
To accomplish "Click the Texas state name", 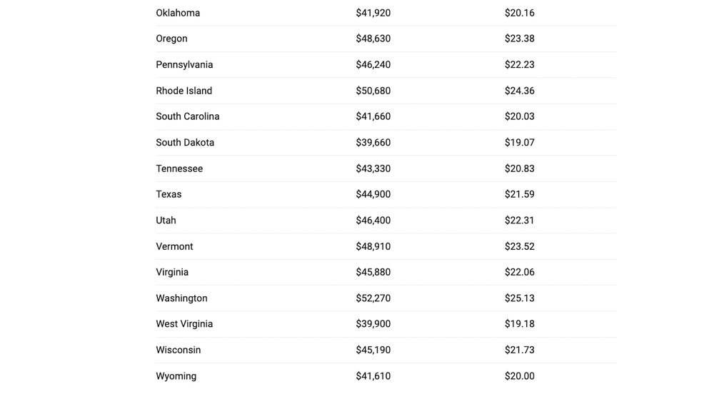I will pyautogui.click(x=169, y=194).
